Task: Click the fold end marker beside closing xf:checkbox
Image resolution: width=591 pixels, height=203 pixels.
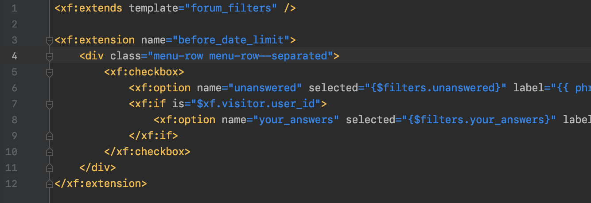Action: click(x=49, y=152)
